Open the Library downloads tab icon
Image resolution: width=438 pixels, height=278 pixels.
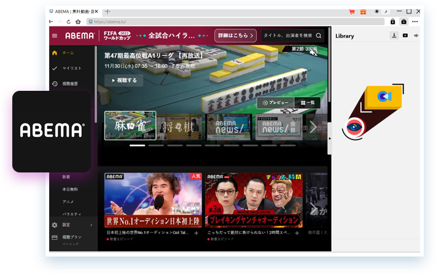(394, 35)
